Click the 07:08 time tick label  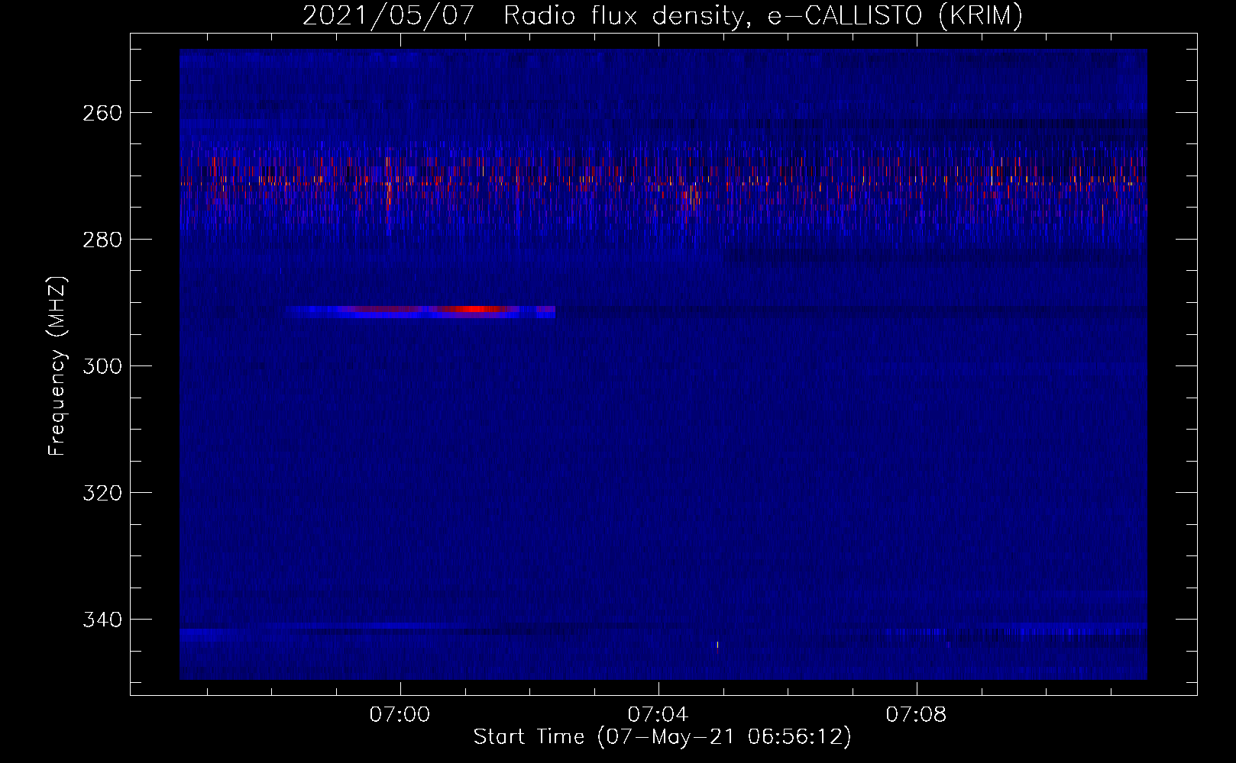pos(916,715)
